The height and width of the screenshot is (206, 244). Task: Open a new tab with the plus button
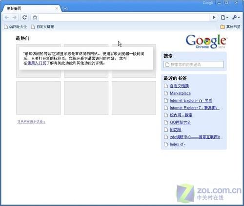pos(65,8)
